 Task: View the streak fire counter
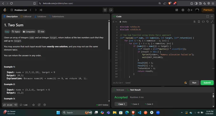pyautogui.click(x=190, y=10)
